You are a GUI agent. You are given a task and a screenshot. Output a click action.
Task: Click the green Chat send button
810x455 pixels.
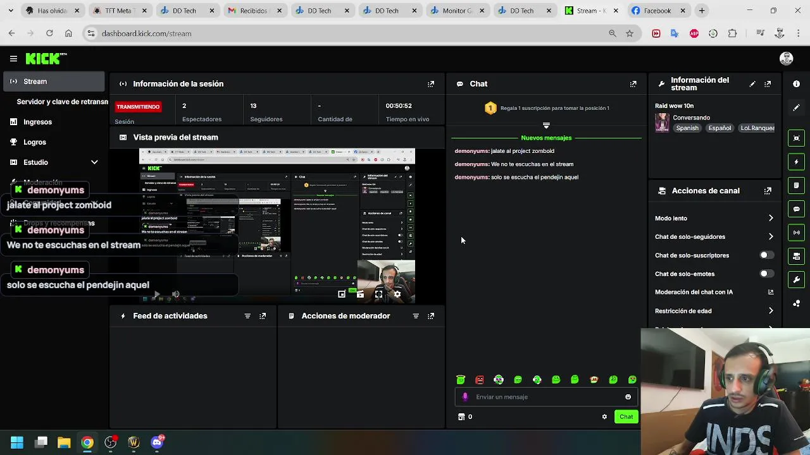pos(626,417)
